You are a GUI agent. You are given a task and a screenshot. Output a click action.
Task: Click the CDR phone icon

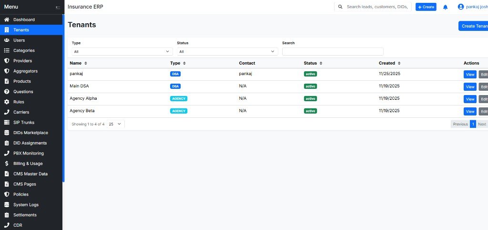7,225
